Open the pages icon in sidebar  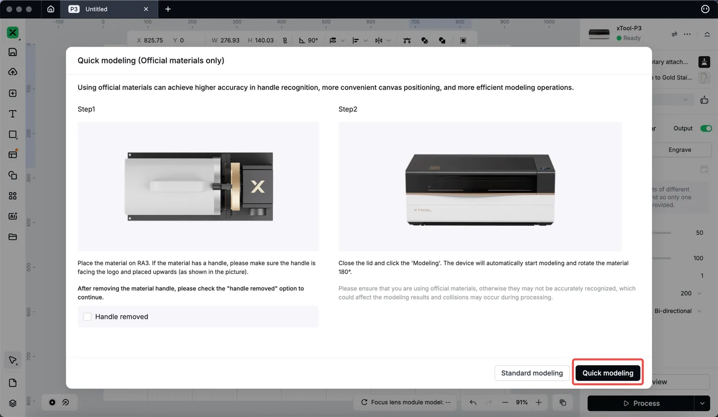tap(13, 383)
